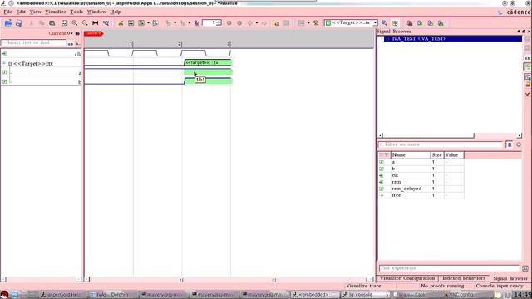
Task: Expand the IVA_TEST tree node
Action: point(387,39)
